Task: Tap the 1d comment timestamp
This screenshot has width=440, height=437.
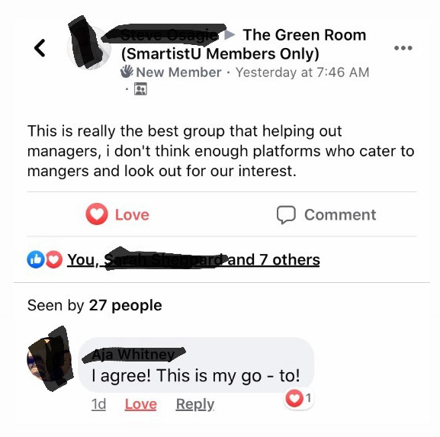Action: pos(98,404)
